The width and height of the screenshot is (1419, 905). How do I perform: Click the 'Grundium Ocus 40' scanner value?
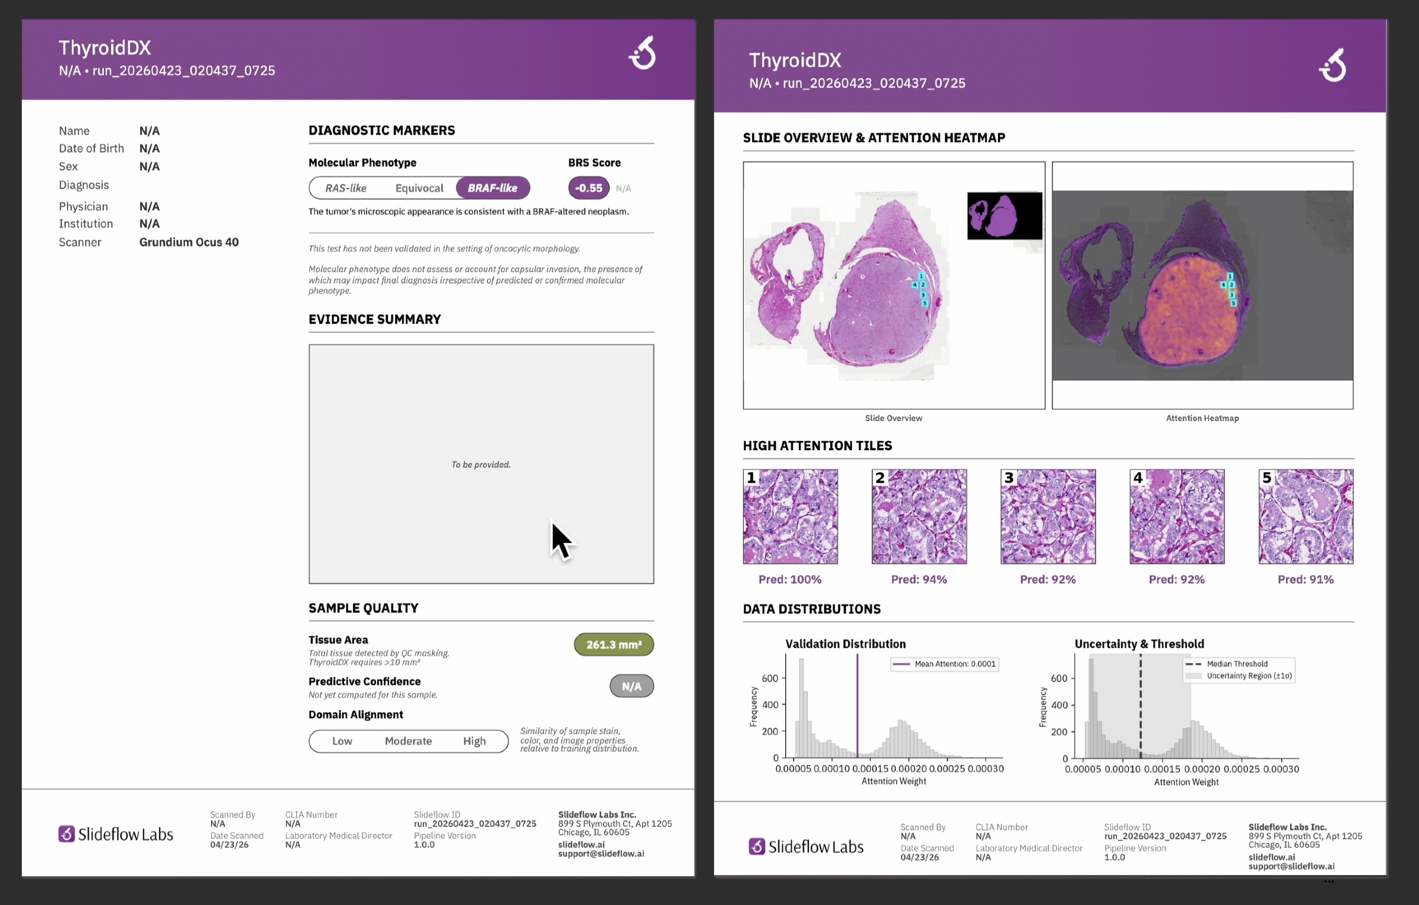point(189,242)
